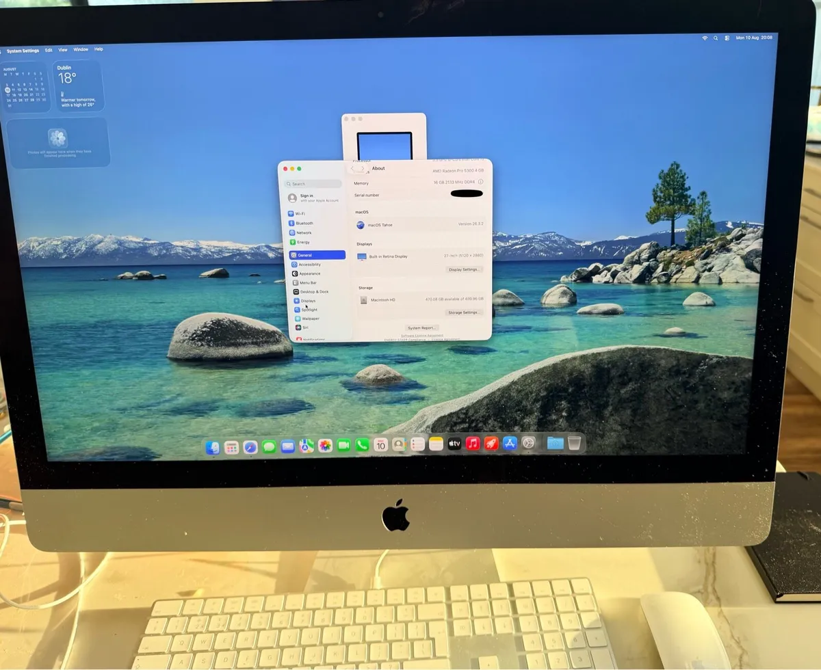Click the Display Settings button
The height and width of the screenshot is (670, 821).
[465, 269]
